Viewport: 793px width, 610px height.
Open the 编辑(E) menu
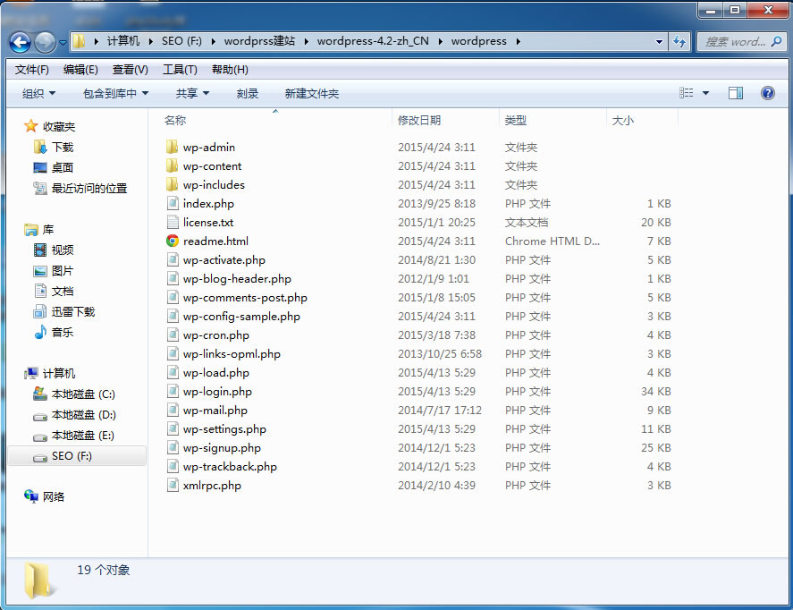point(80,69)
